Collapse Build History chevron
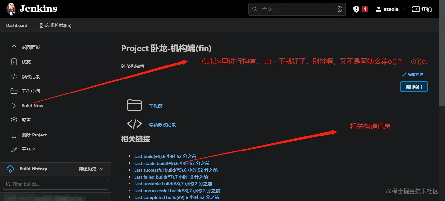This screenshot has width=445, height=201. tap(101, 169)
